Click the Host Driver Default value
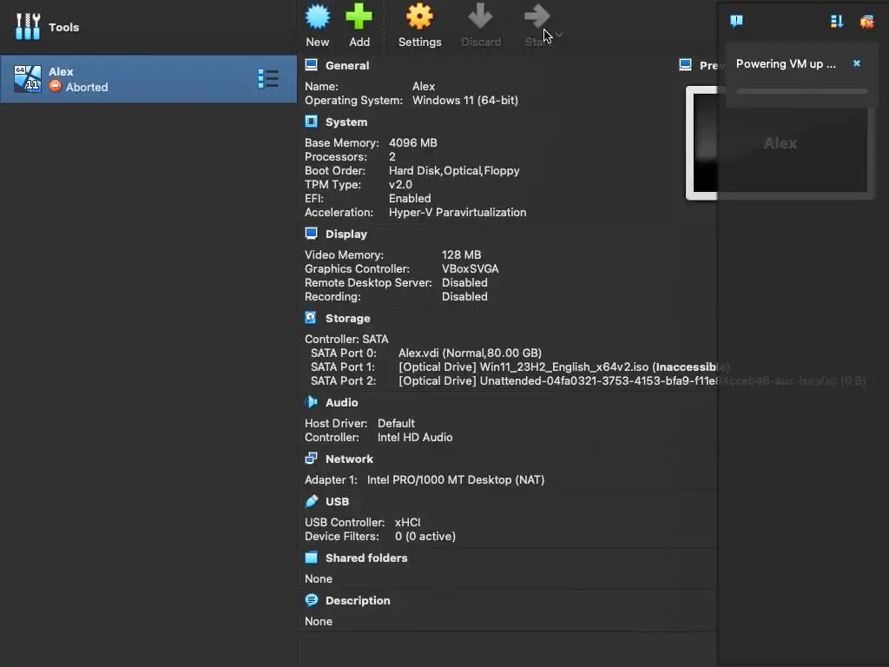 [396, 423]
